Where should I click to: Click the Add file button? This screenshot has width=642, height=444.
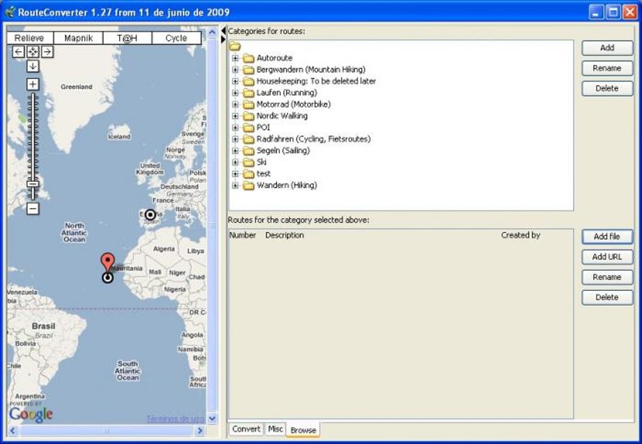click(x=607, y=237)
